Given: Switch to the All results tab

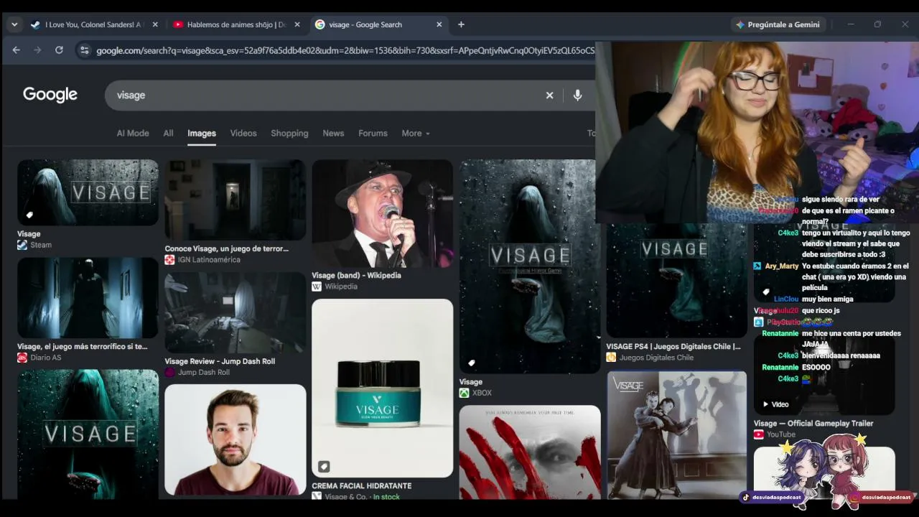Looking at the screenshot, I should pyautogui.click(x=168, y=133).
